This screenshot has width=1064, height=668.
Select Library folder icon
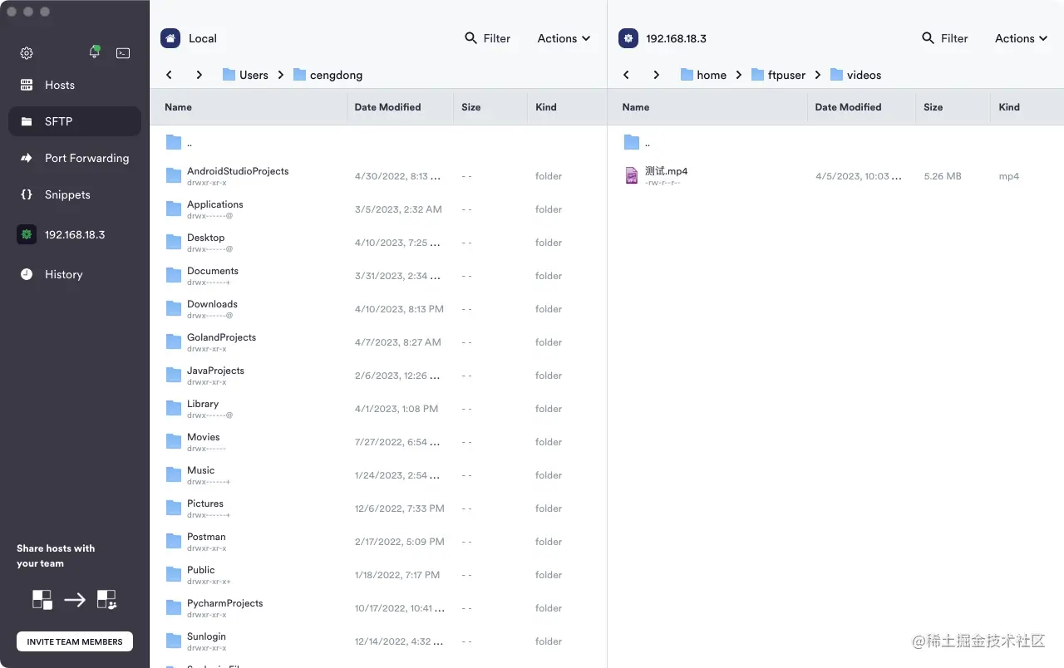click(174, 408)
